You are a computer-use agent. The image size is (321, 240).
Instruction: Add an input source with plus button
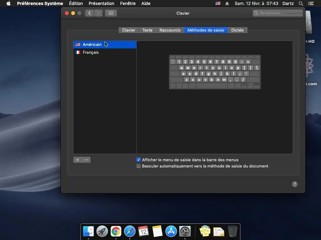[x=78, y=160]
